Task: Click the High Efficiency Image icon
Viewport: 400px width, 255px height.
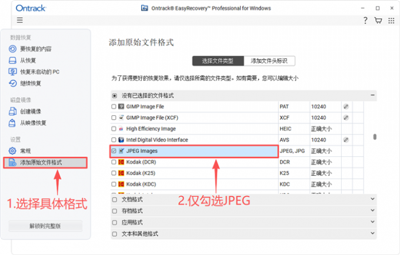Action: click(121, 129)
